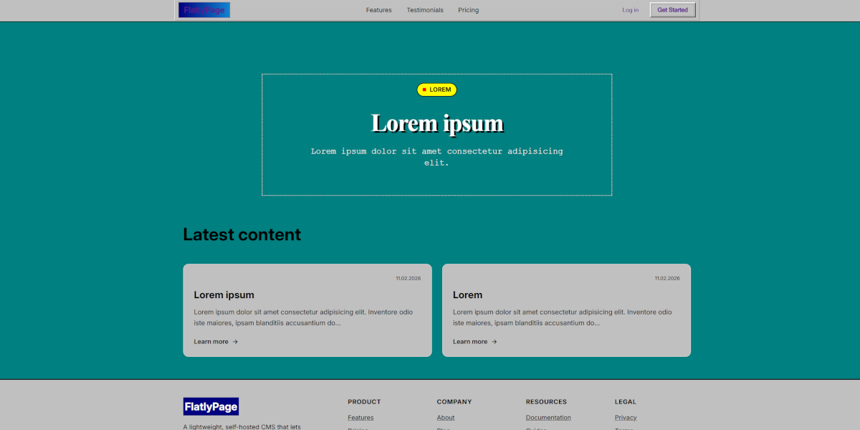Click the large Lorem ipsum hero heading
The height and width of the screenshot is (430, 860).
coord(437,123)
